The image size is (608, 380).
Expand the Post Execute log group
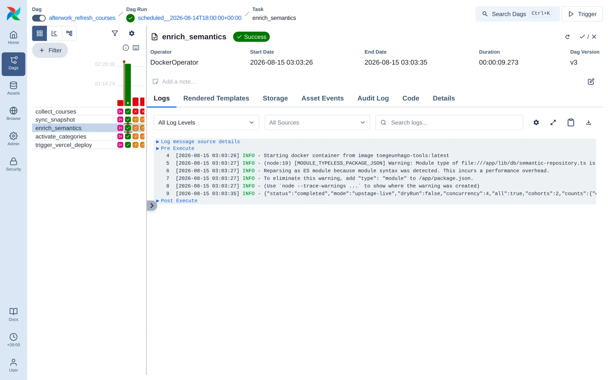177,201
